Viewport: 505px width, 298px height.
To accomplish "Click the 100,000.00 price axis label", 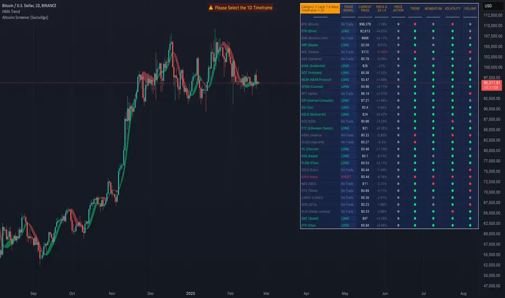I will tap(493, 67).
